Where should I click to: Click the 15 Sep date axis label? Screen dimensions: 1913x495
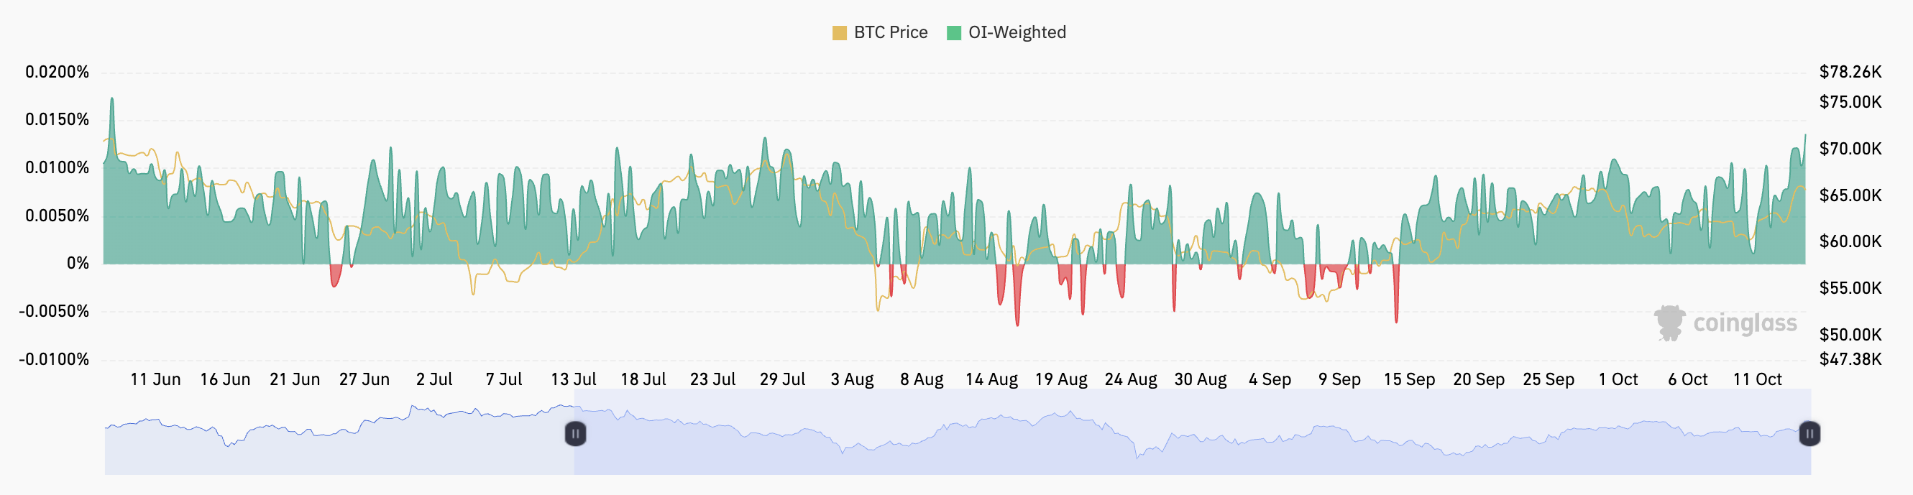[x=1409, y=380]
